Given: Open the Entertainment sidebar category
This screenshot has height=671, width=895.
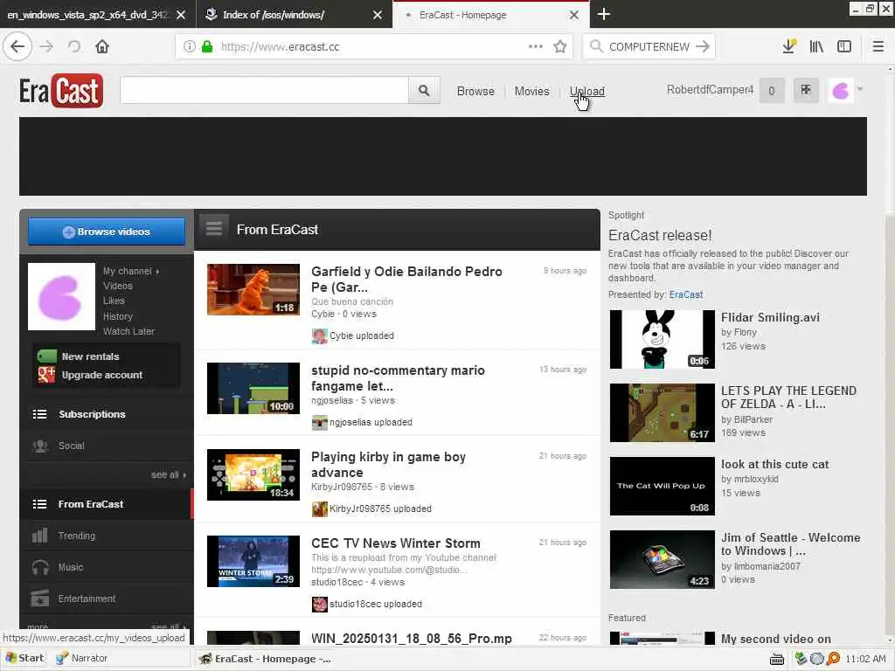Looking at the screenshot, I should point(107,598).
